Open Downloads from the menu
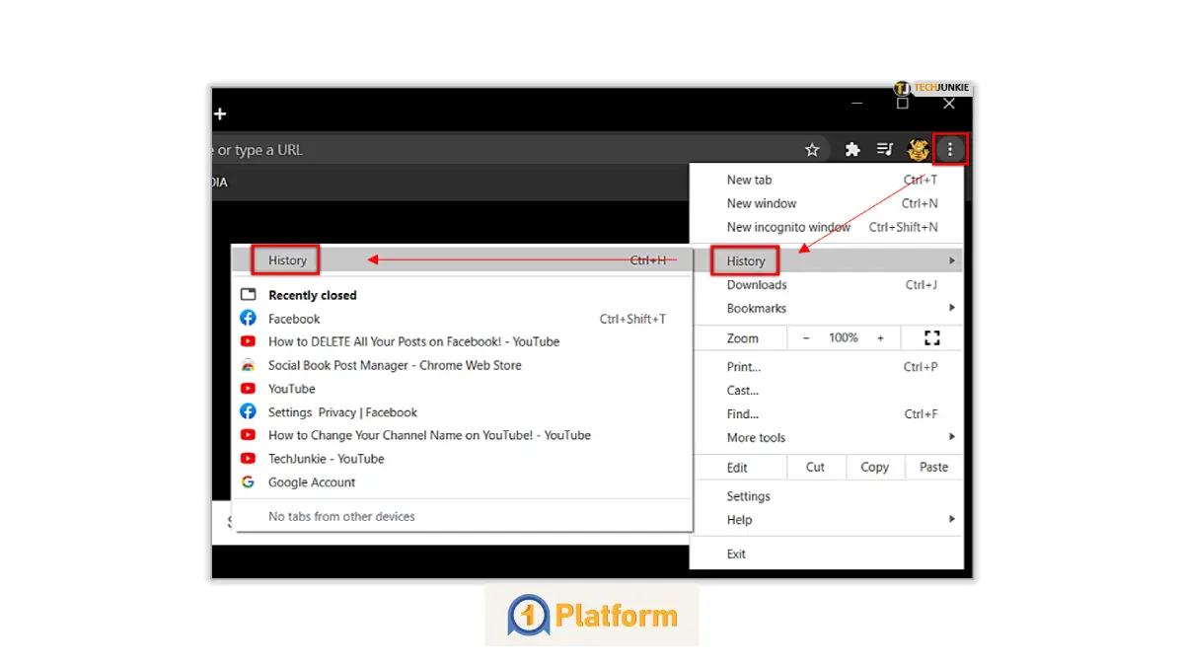 pyautogui.click(x=757, y=285)
